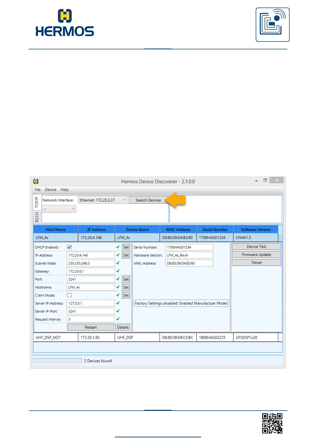Enable the Client Mode checkbox

[69, 295]
